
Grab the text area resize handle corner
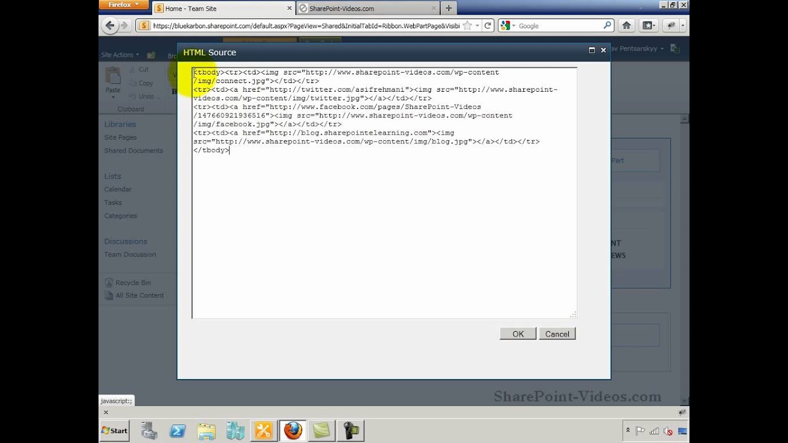[x=573, y=314]
